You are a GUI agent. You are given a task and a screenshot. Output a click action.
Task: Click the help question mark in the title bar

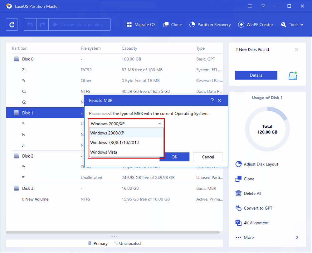click(x=263, y=6)
